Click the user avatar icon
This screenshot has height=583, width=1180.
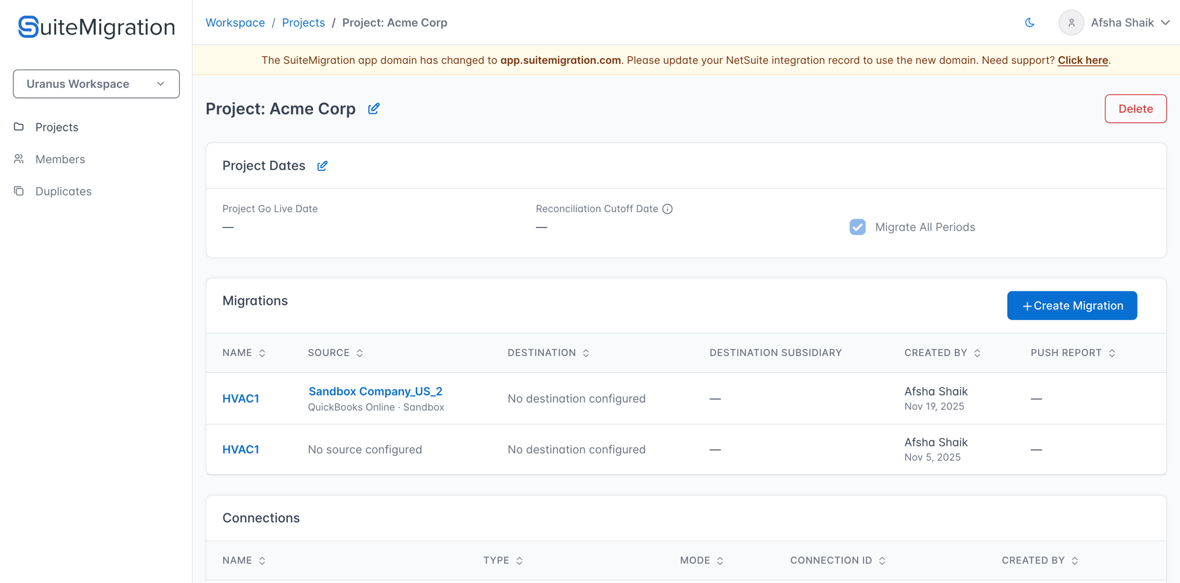[1071, 22]
